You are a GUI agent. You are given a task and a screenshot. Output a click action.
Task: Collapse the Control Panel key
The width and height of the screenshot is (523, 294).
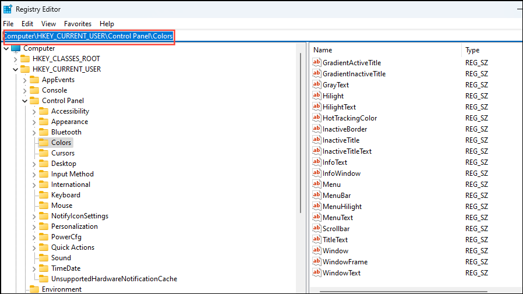(x=24, y=101)
